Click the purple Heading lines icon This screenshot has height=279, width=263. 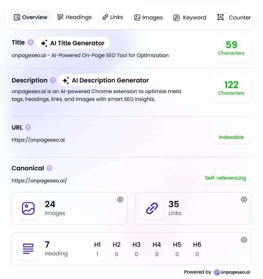tap(28, 249)
